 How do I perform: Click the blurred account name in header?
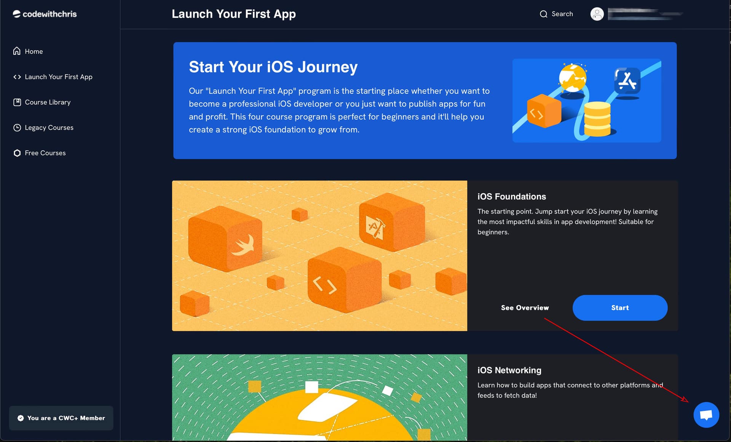pyautogui.click(x=645, y=14)
